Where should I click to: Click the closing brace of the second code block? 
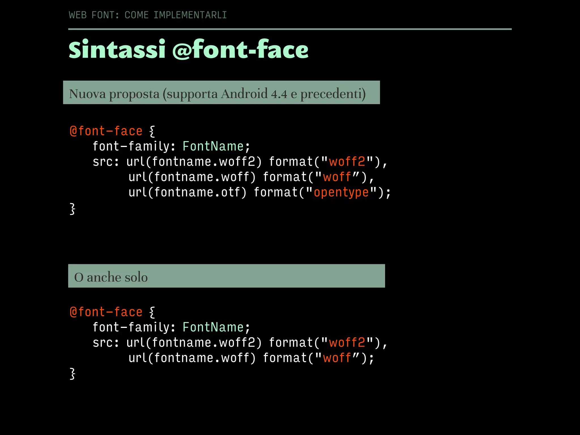point(72,374)
